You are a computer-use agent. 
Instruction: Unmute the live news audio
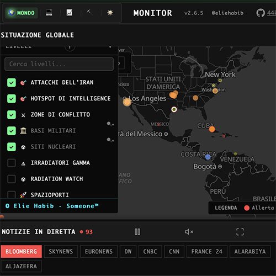[x=189, y=232]
